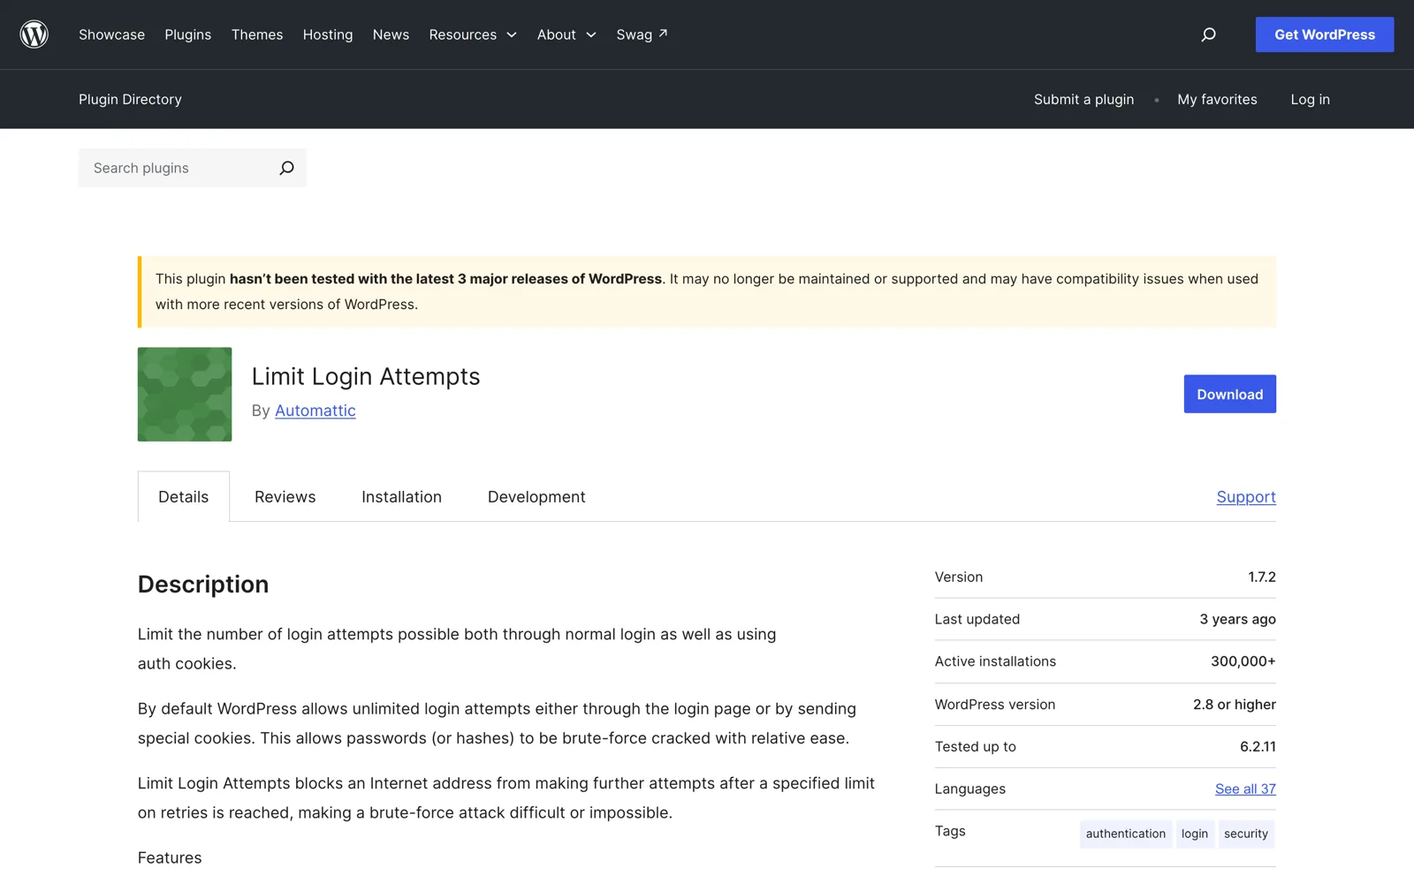Open the Plugins menu item
This screenshot has height=883, width=1414.
tap(188, 34)
